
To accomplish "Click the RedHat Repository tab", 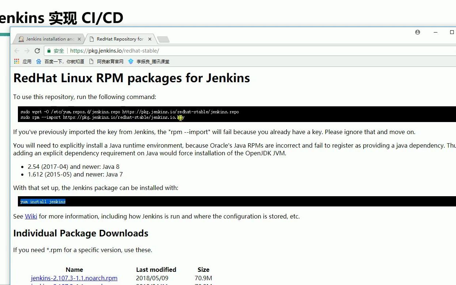I will 117,38.
